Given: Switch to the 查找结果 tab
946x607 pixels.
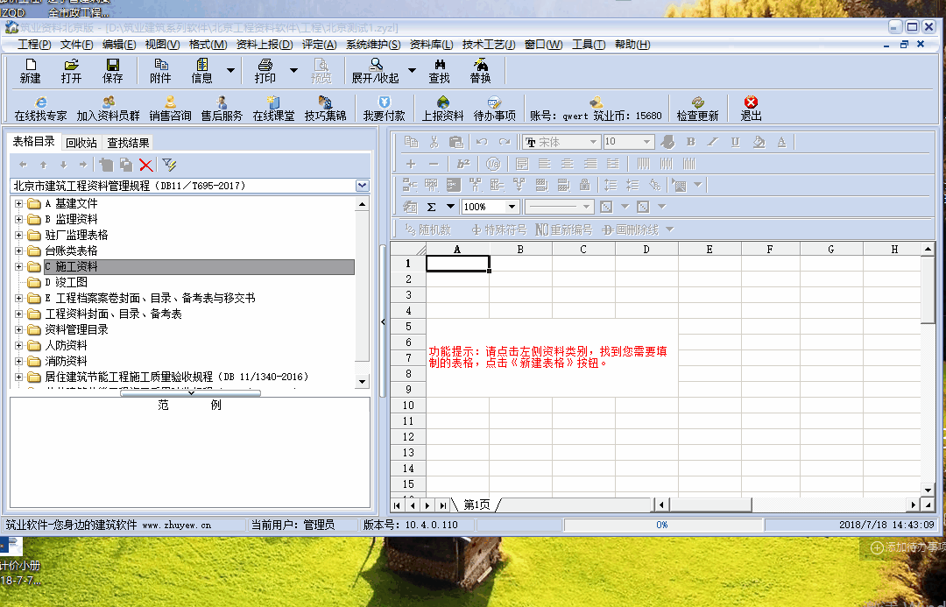Looking at the screenshot, I should (128, 143).
